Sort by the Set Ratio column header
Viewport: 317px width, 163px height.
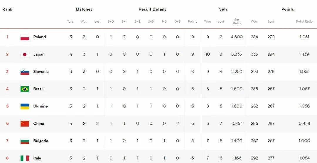pyautogui.click(x=237, y=21)
